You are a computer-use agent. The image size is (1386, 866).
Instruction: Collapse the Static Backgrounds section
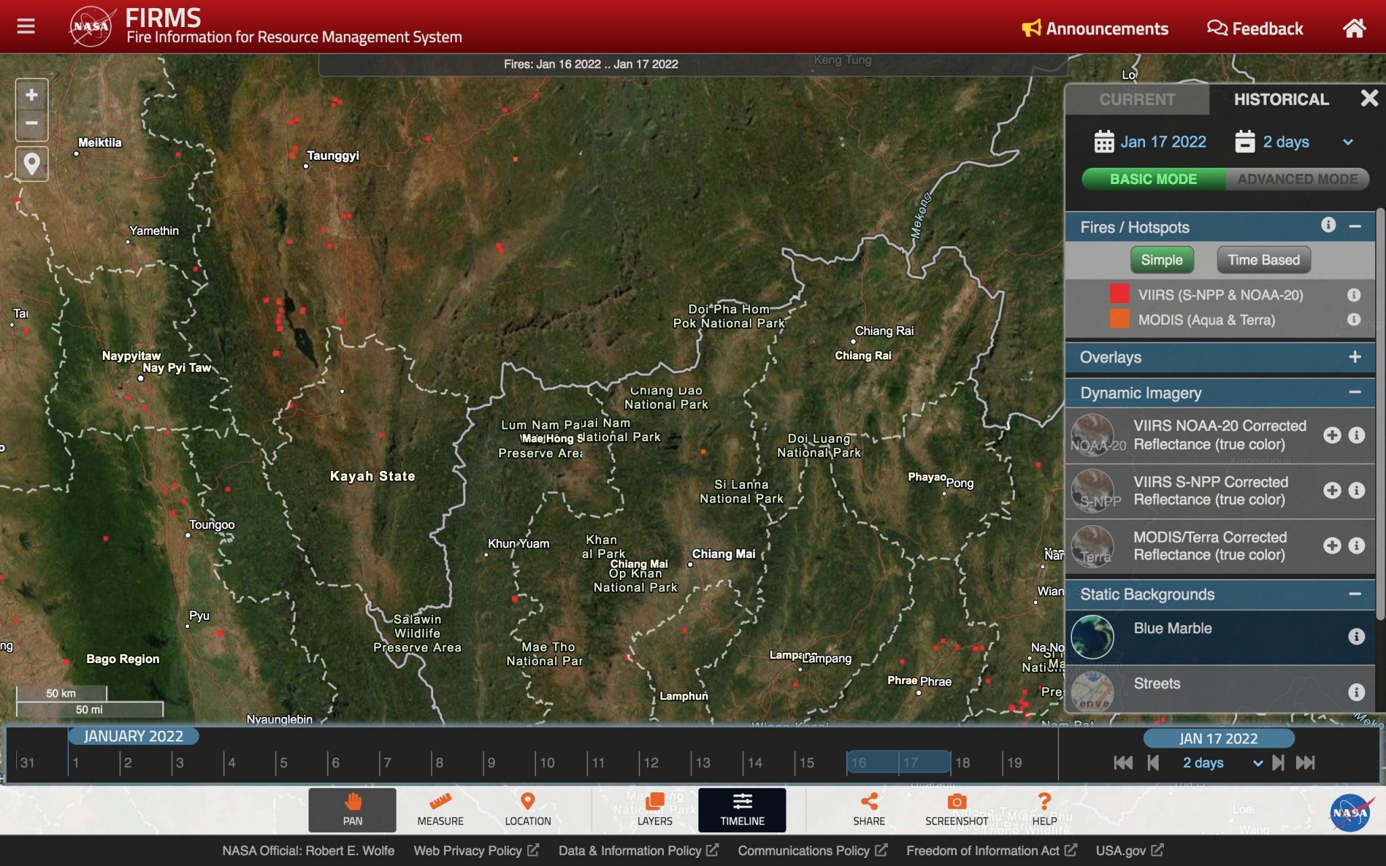point(1354,594)
